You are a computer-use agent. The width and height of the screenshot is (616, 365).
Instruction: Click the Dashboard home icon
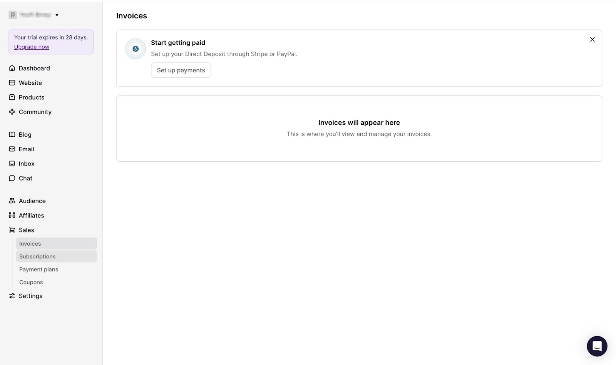pos(12,68)
